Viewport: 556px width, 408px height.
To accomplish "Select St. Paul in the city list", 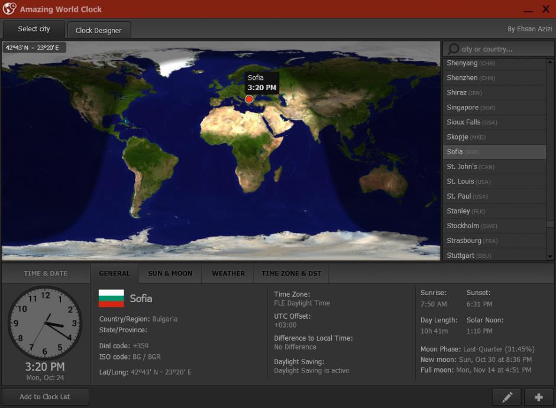I will click(494, 196).
